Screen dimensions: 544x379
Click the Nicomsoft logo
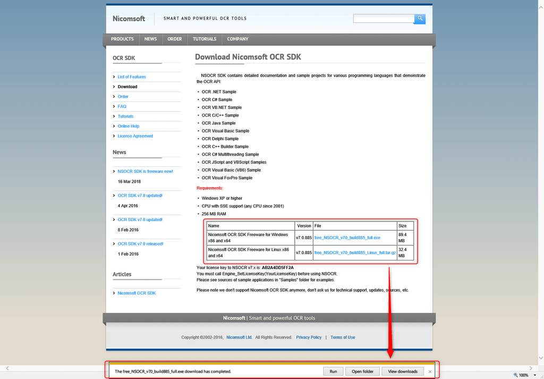pos(129,19)
